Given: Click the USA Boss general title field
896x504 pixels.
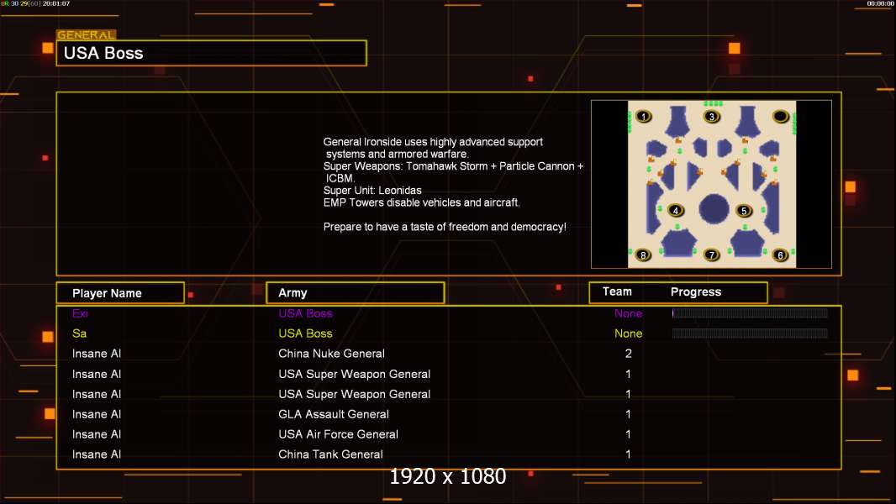Looking at the screenshot, I should click(212, 53).
